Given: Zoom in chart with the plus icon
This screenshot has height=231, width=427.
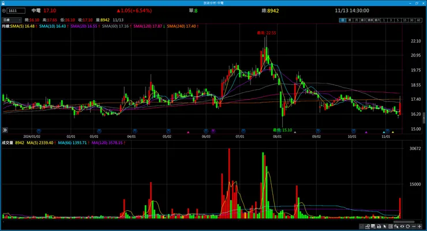Looking at the screenshot, I should [419, 226].
